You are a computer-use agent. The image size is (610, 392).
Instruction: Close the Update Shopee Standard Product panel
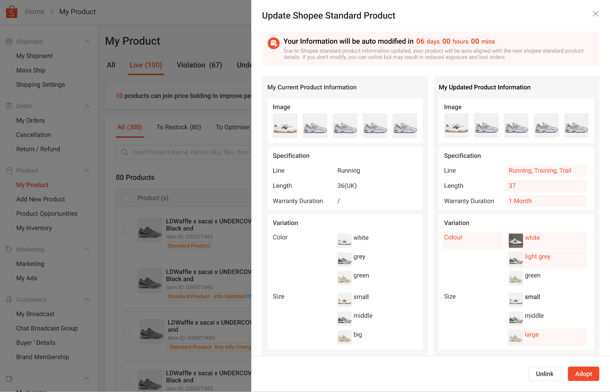(595, 14)
